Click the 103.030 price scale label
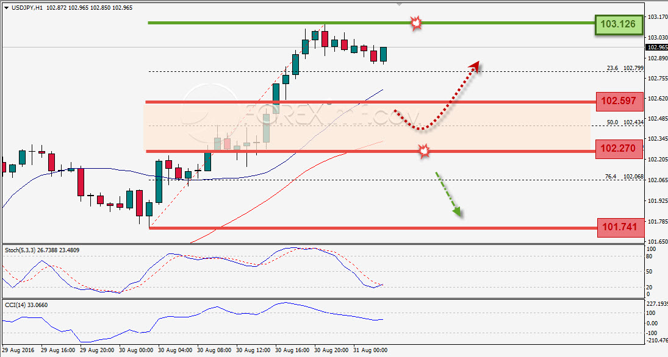Image resolution: width=668 pixels, height=357 pixels. coord(658,37)
